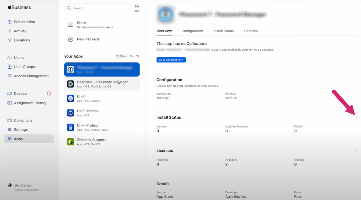The image size is (361, 200).
Task: Switch to the Install Status tab
Action: [223, 31]
